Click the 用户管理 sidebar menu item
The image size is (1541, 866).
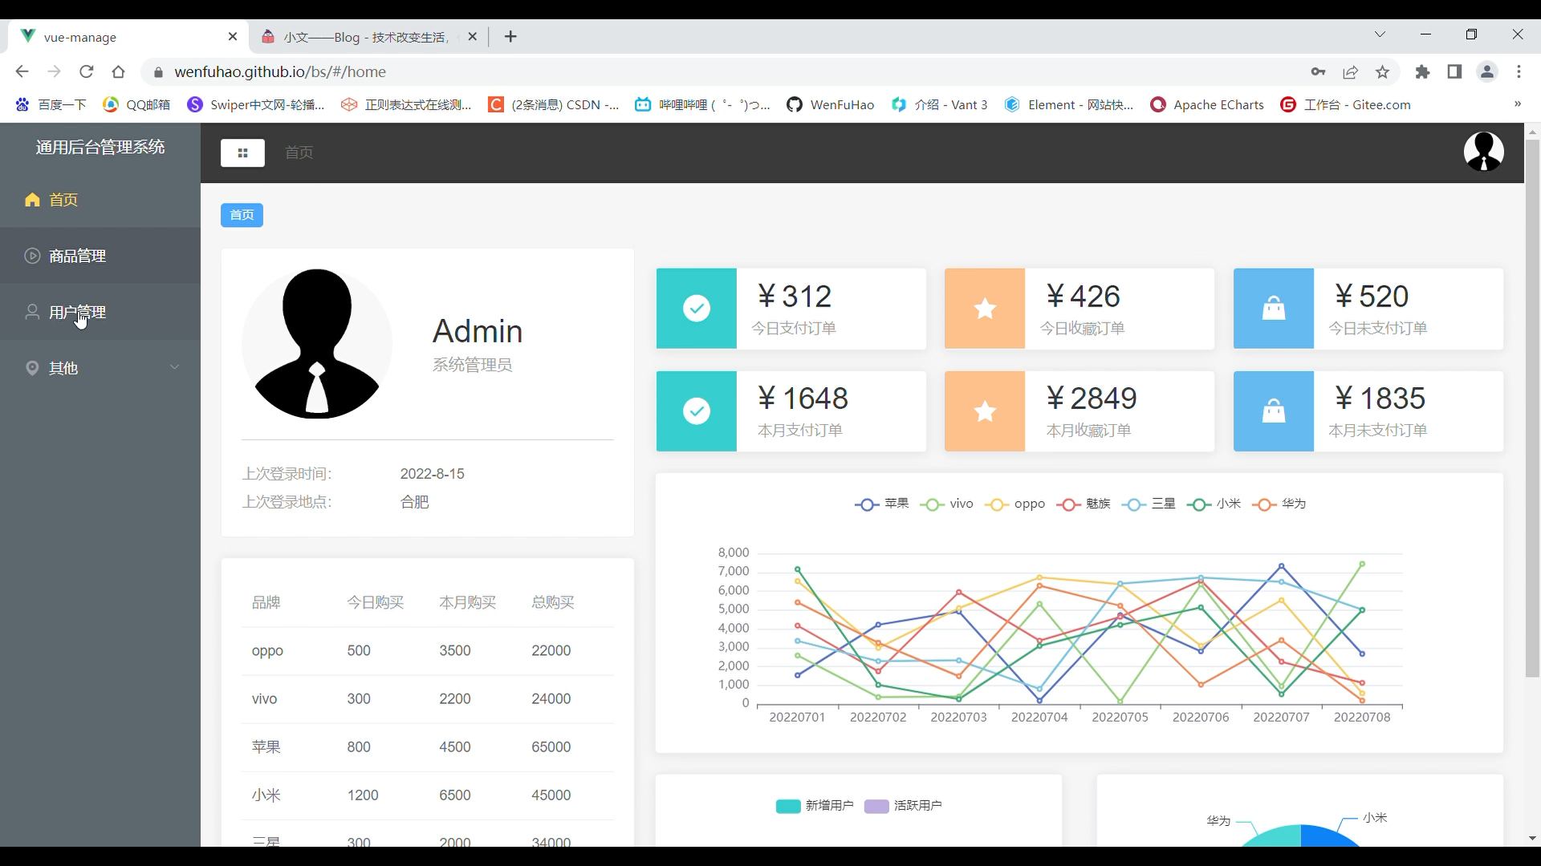76,311
